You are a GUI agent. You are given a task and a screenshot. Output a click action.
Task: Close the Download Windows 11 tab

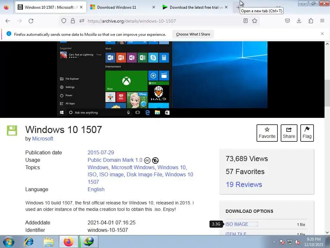pos(154,7)
